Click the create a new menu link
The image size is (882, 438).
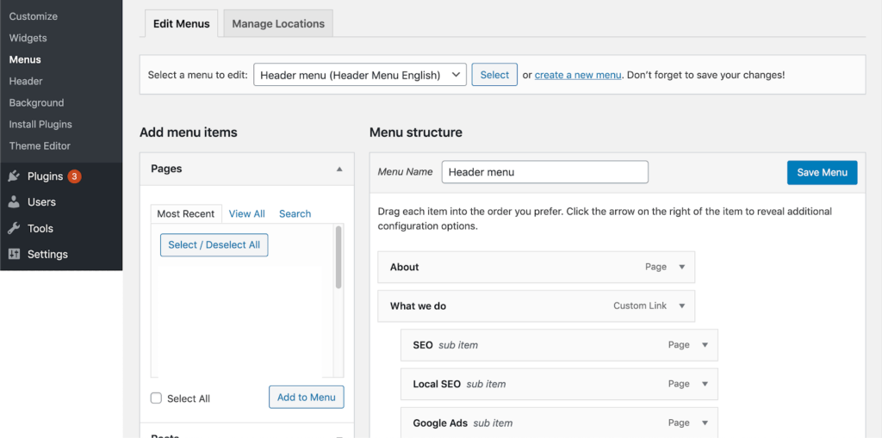click(x=578, y=75)
